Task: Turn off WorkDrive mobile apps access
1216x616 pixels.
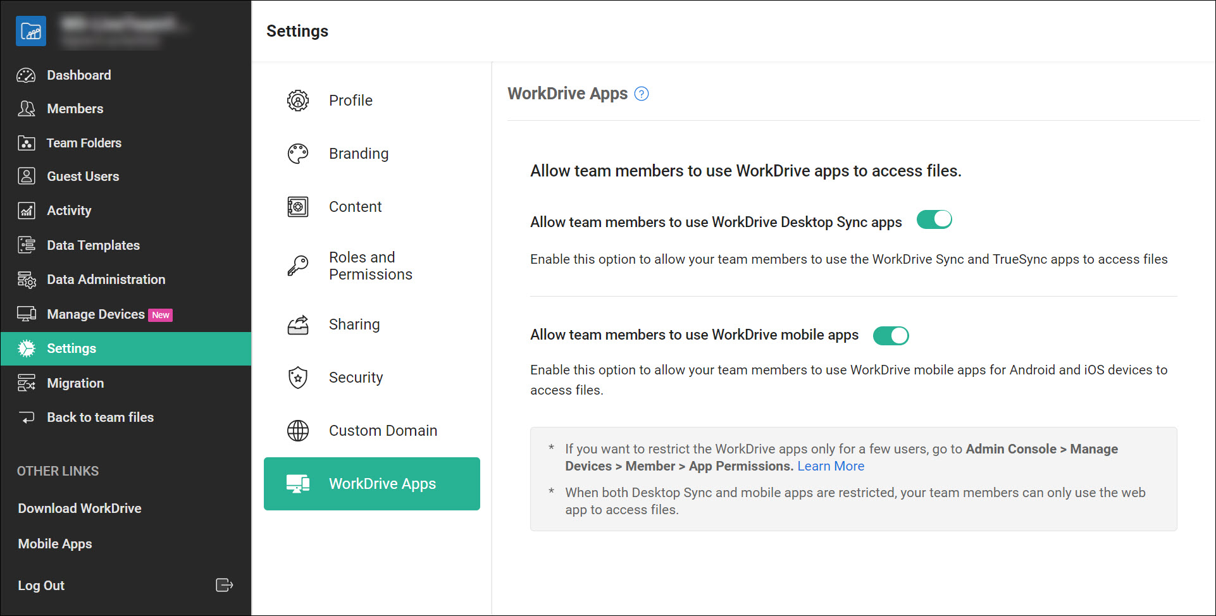Action: click(x=891, y=335)
